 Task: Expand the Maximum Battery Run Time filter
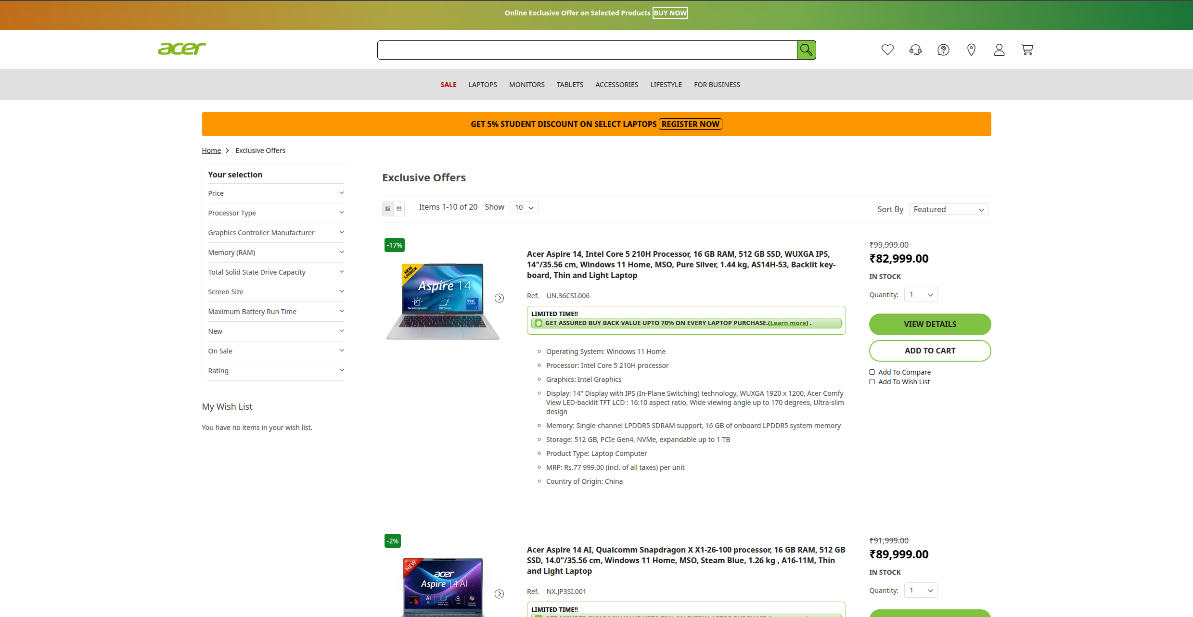point(276,312)
